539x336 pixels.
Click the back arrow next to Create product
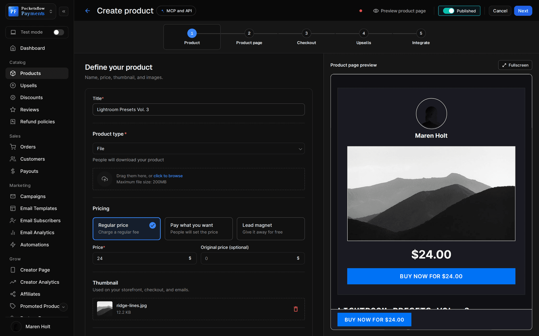pos(88,11)
